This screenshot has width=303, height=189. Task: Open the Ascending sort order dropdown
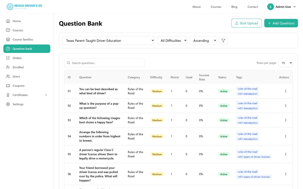203,41
